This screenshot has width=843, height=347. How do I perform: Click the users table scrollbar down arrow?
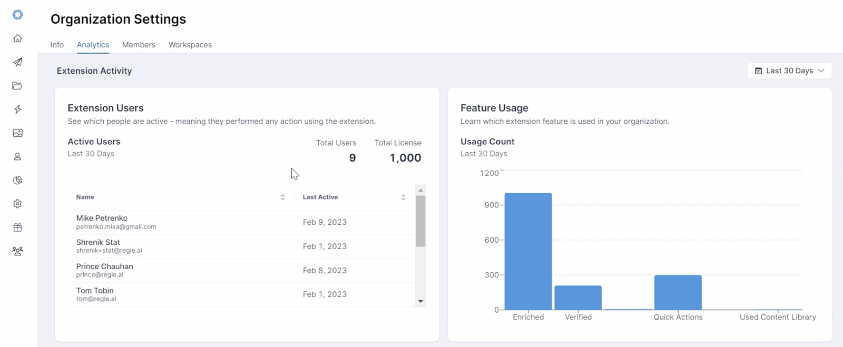click(x=420, y=301)
